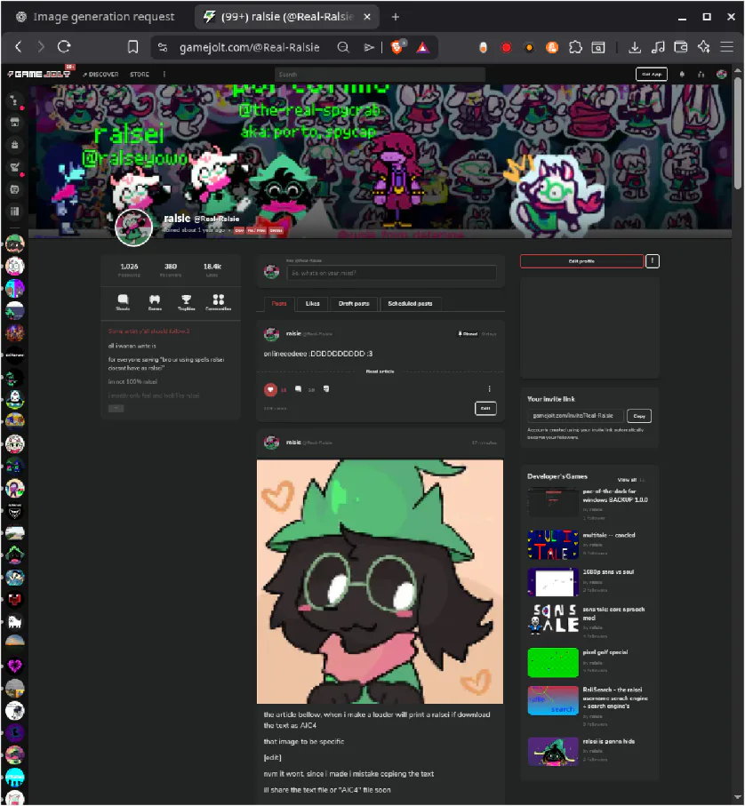Open the user avatar menu top right
Image resolution: width=745 pixels, height=806 pixels.
(x=721, y=75)
